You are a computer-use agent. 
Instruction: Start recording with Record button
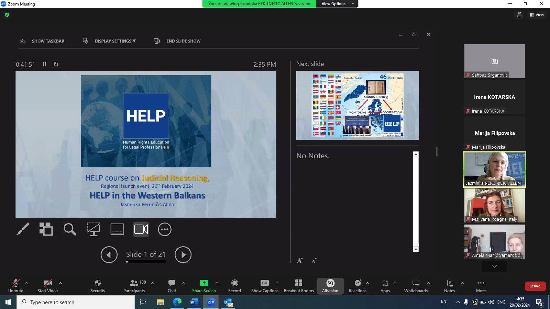point(235,286)
